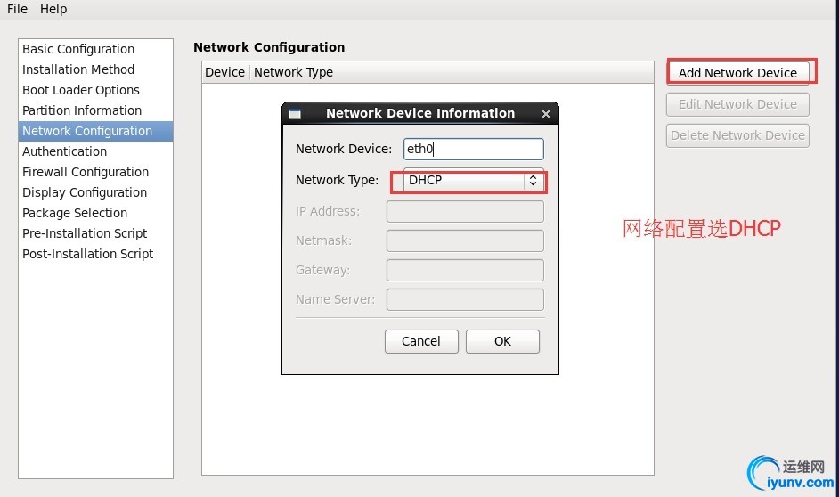Open the Help menu
Viewport: 839px width, 497px height.
click(53, 9)
